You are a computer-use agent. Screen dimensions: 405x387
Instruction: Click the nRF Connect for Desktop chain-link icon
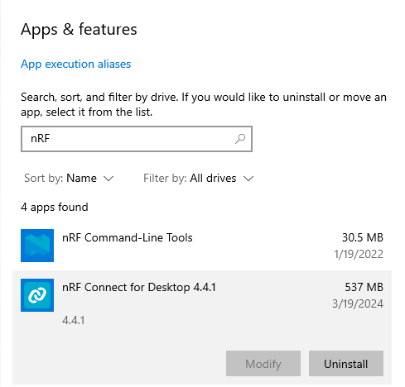click(x=37, y=295)
